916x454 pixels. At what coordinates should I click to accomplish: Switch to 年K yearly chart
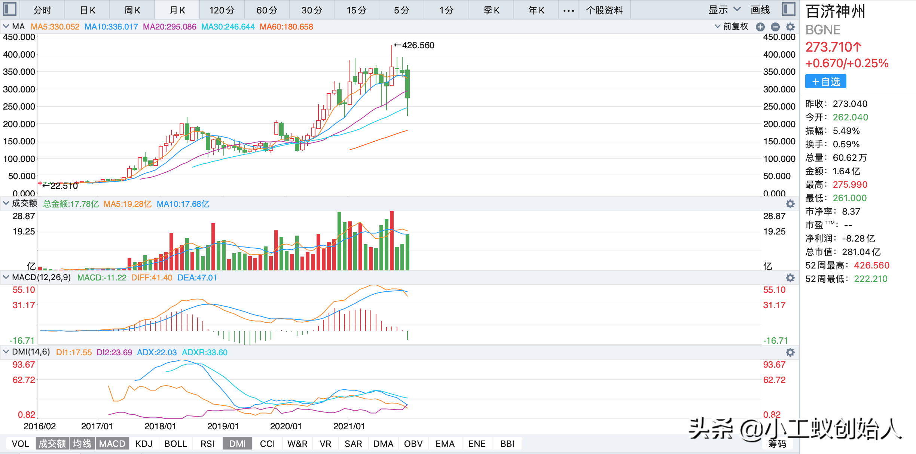coord(536,10)
